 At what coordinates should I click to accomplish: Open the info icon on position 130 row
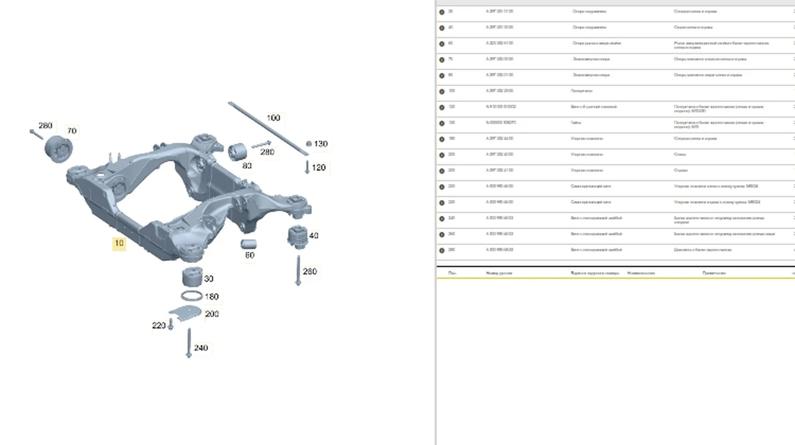click(x=442, y=123)
